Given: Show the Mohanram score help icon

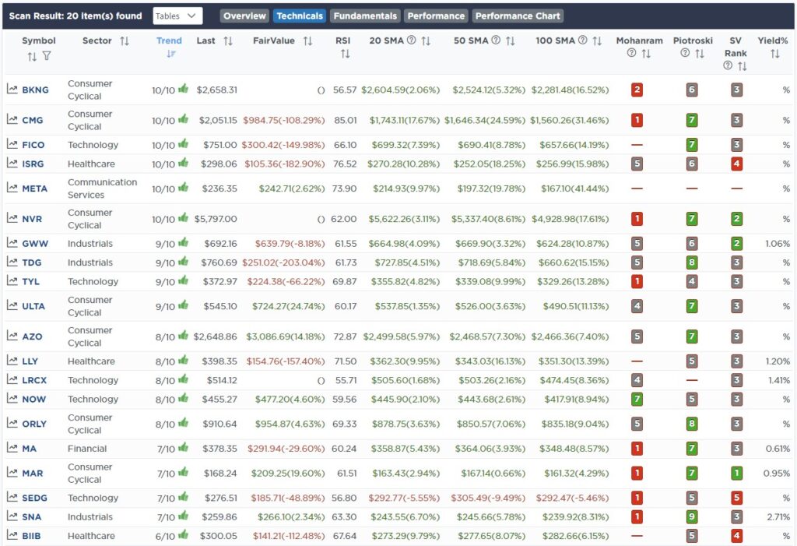Looking at the screenshot, I should pos(631,53).
